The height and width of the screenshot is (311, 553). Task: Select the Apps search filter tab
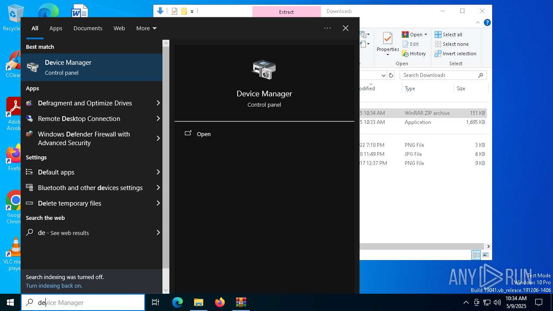pyautogui.click(x=56, y=28)
